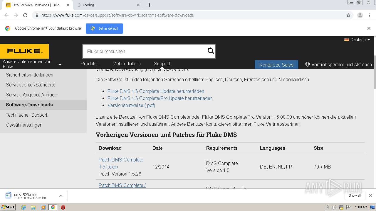Open Chrome three-dot menu

(369, 15)
